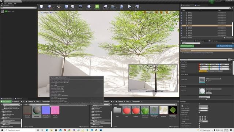The width and height of the screenshot is (234, 132).
Task: Set Mobility to Movable
Action: (x=219, y=71)
